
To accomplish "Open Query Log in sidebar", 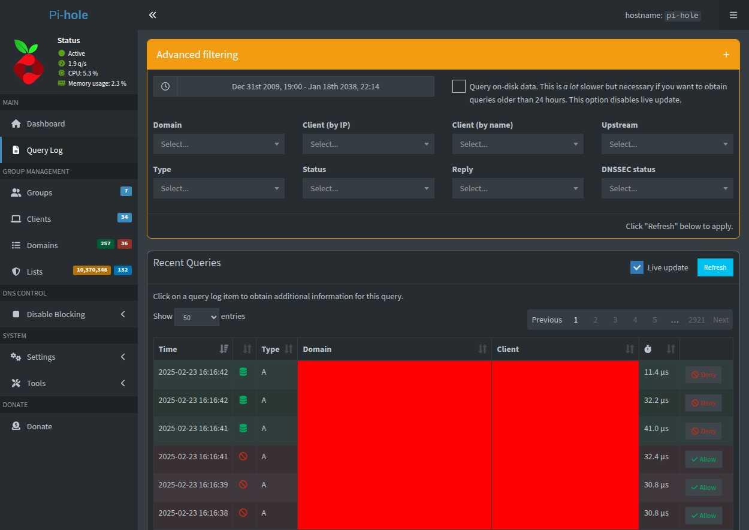I will pyautogui.click(x=69, y=150).
